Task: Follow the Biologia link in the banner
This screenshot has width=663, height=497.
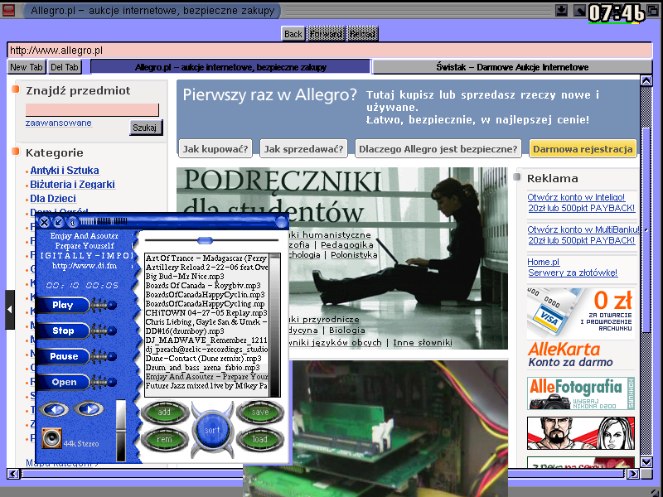Action: coord(346,330)
